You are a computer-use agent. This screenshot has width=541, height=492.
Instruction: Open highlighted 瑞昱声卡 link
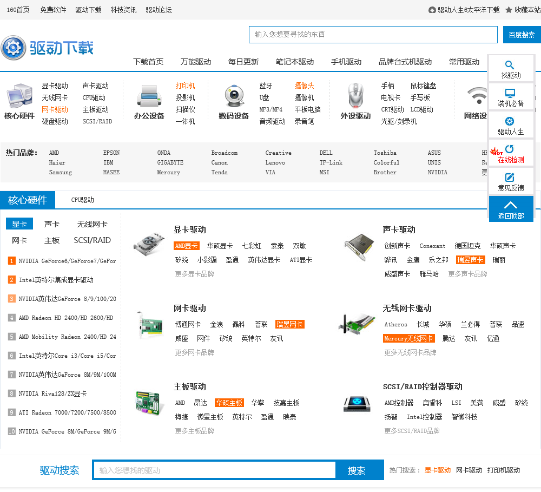(470, 260)
